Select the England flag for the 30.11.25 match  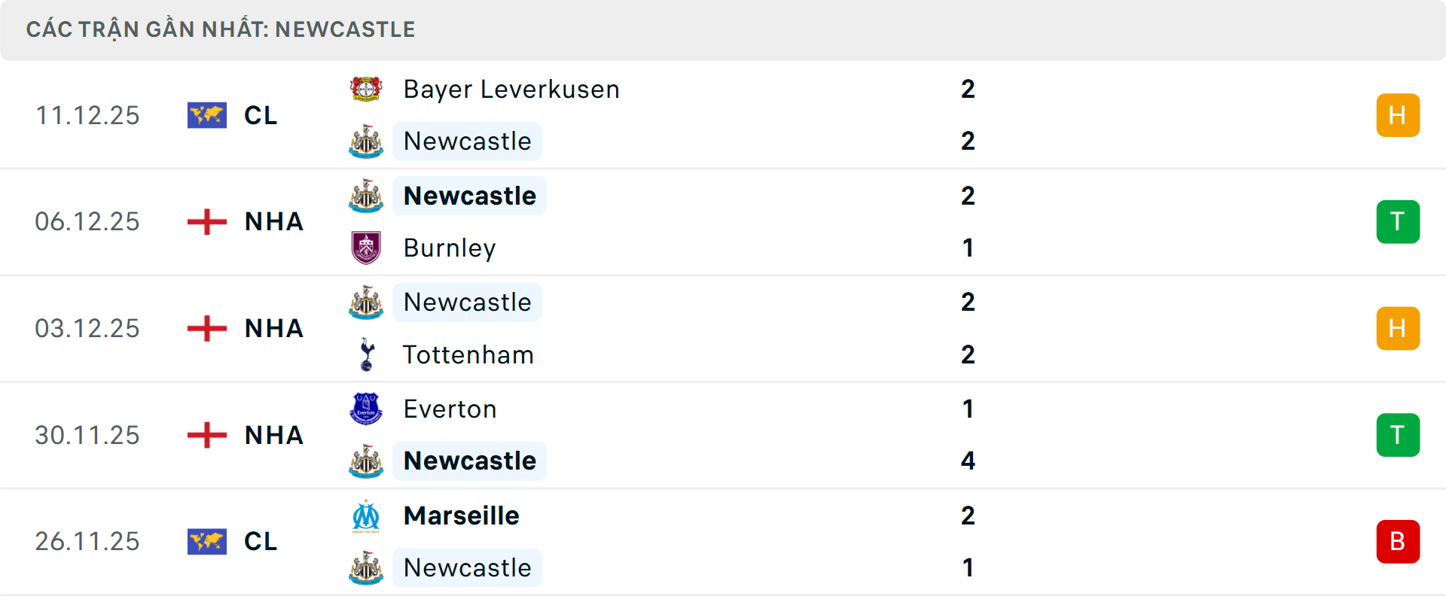point(207,434)
